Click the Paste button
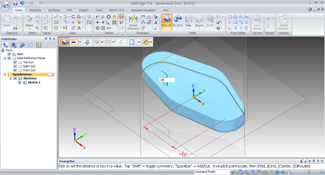325x175 pixels. pos(7,21)
